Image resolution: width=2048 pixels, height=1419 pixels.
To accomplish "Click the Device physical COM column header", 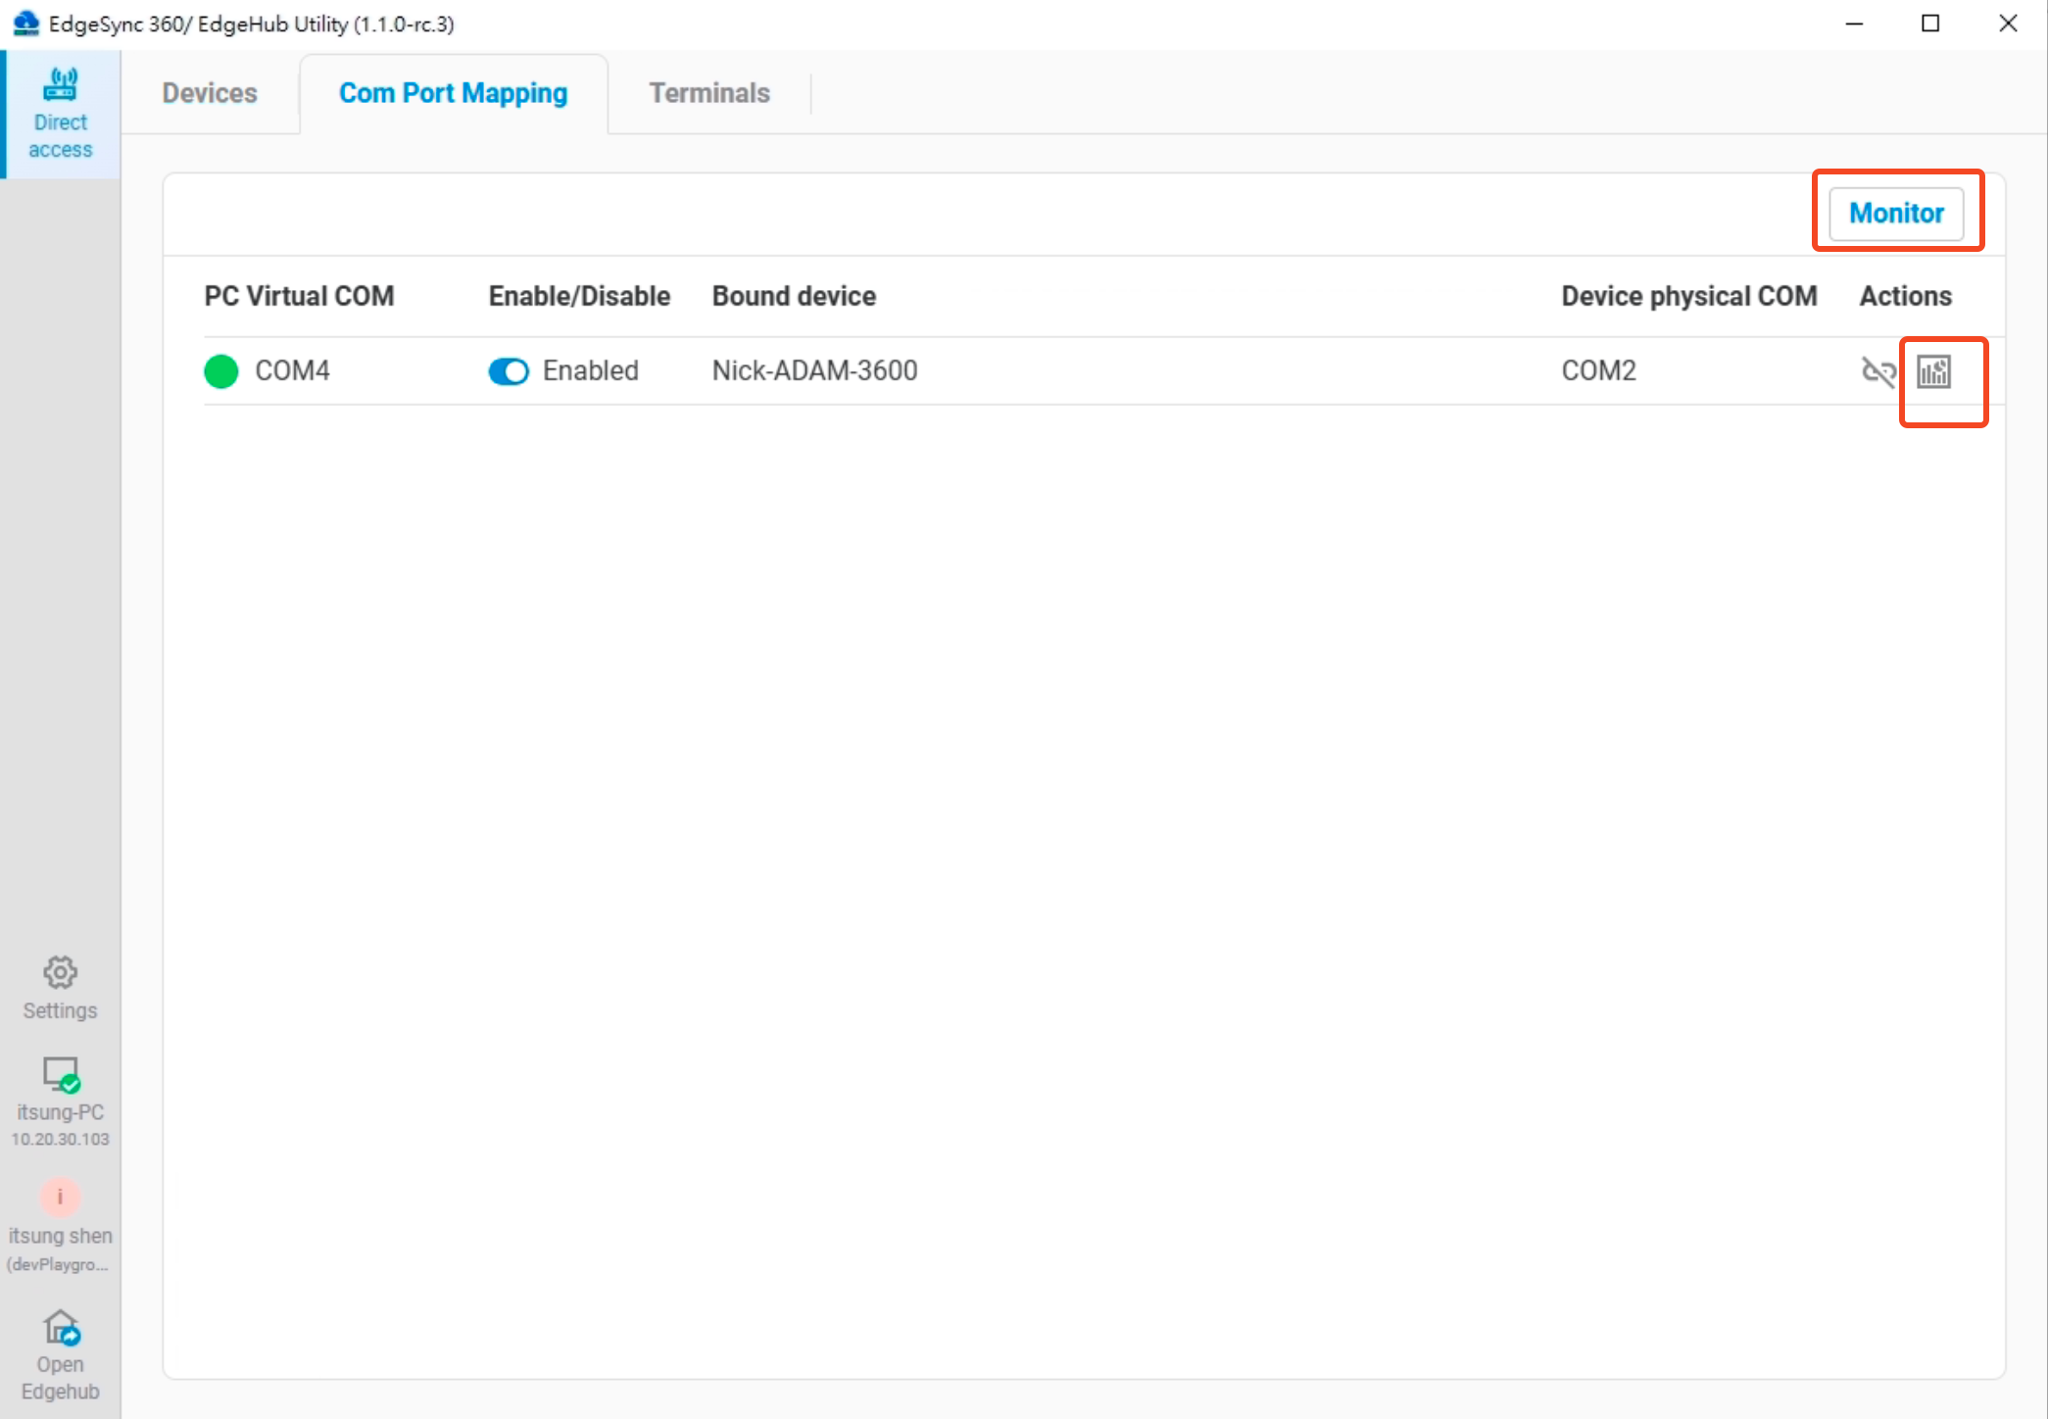I will click(1688, 295).
